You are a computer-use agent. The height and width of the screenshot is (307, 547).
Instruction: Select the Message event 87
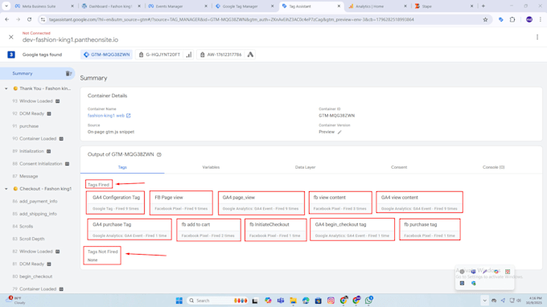click(x=29, y=176)
